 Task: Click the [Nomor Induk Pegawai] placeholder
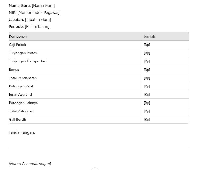pyautogui.click(x=38, y=13)
